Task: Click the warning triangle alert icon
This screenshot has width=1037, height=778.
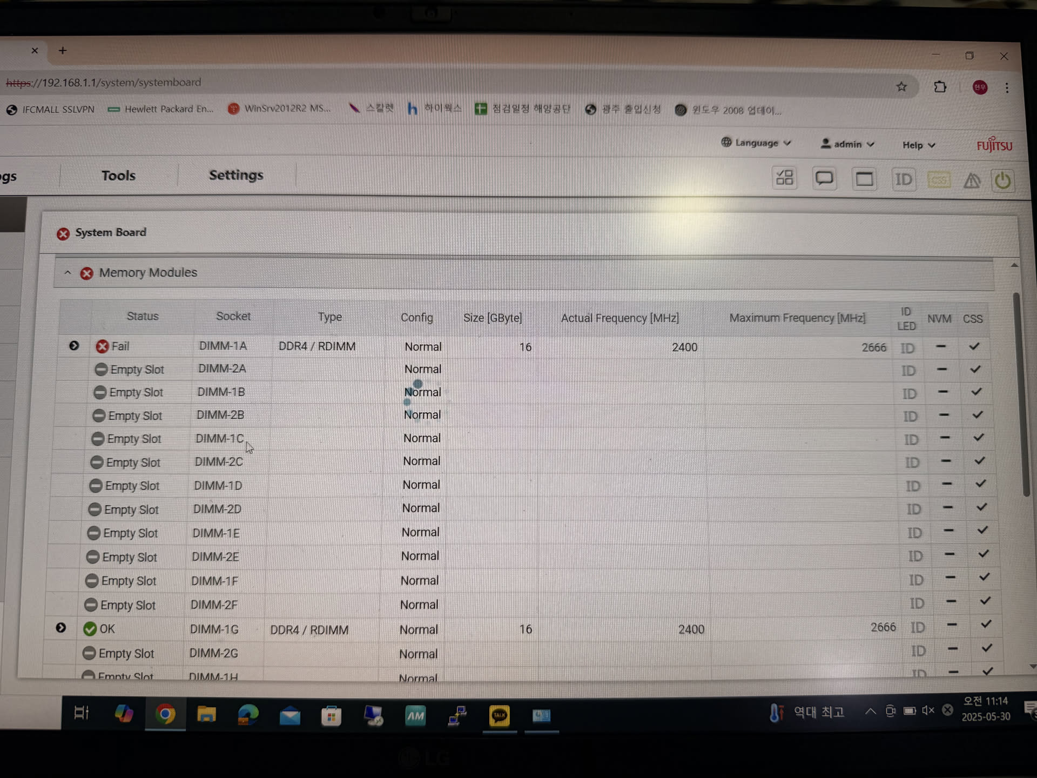Action: [972, 180]
